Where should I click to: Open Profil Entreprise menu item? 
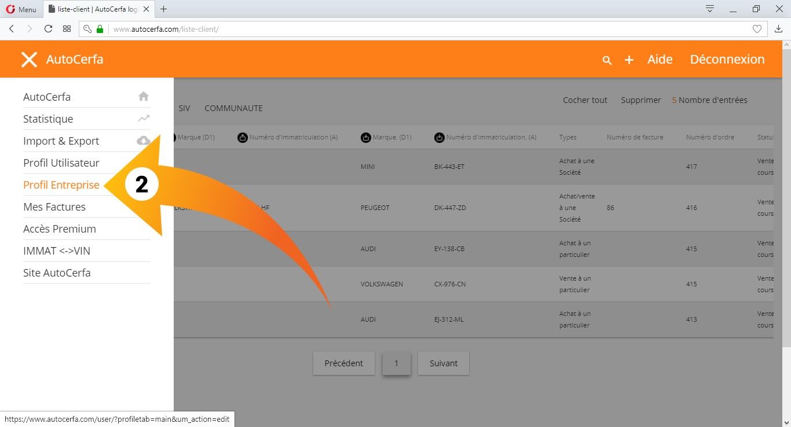(61, 185)
